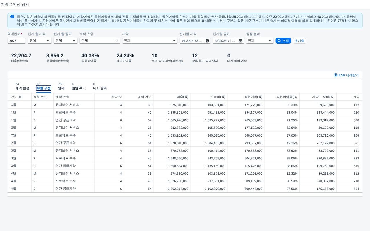Image resolution: width=370 pixels, height=231 pixels.
Task: Click the CSV 내려받기 download icon
Action: pyautogui.click(x=336, y=75)
